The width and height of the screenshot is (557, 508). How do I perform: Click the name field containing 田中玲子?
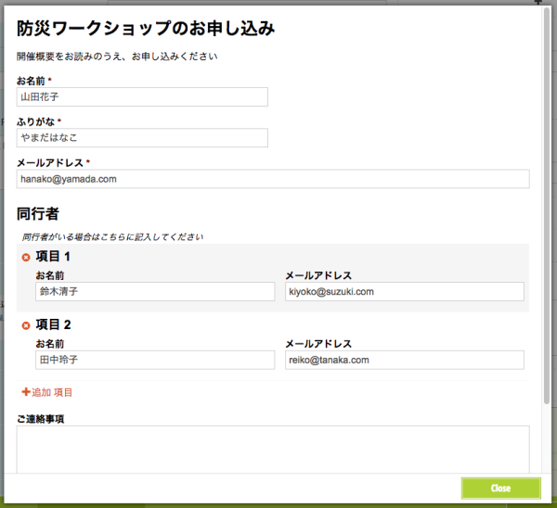[x=155, y=360]
